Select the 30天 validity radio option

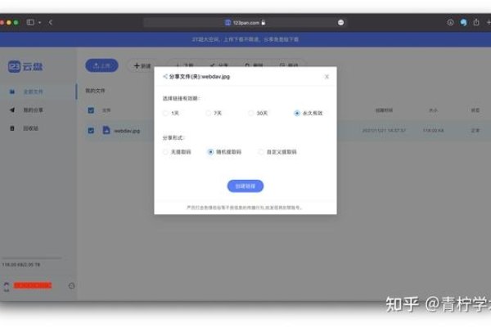pyautogui.click(x=258, y=113)
